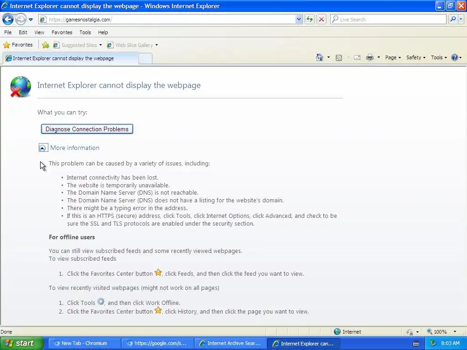The width and height of the screenshot is (467, 350).
Task: Expand the Home button dropdown arrow
Action: (x=328, y=57)
